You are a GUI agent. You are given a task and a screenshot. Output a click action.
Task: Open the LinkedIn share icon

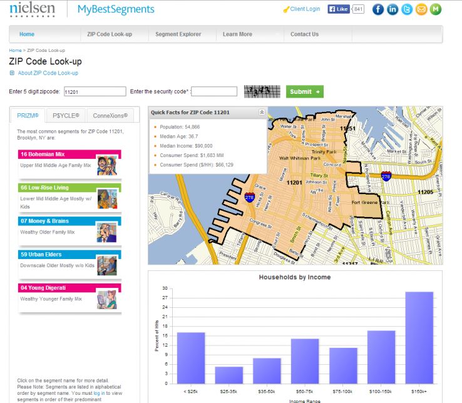[393, 9]
